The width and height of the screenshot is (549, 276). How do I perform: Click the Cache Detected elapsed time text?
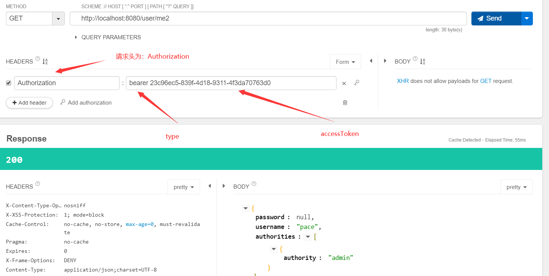click(487, 140)
